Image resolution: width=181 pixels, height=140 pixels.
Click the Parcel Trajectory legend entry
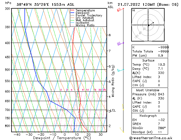pos(86,15)
